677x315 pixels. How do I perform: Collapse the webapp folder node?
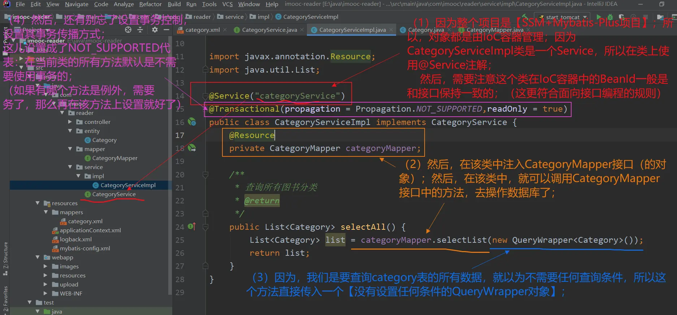tap(38, 257)
